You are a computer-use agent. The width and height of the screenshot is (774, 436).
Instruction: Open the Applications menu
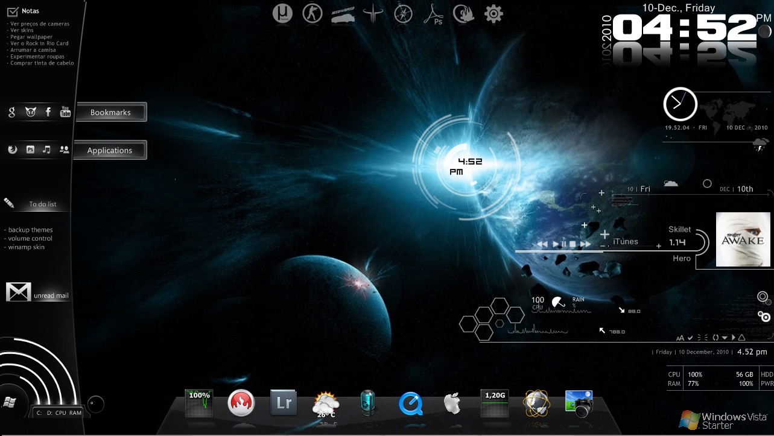pos(109,150)
